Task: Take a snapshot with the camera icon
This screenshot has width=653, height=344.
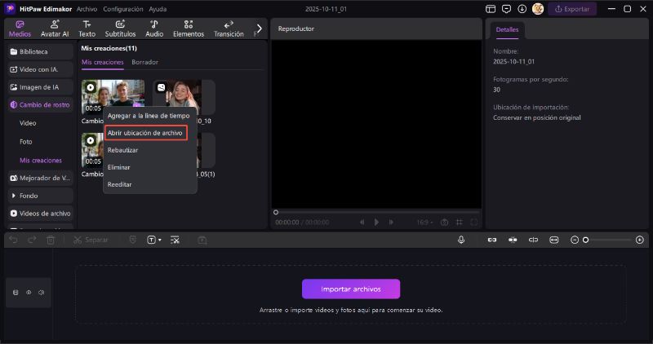Action: point(444,222)
